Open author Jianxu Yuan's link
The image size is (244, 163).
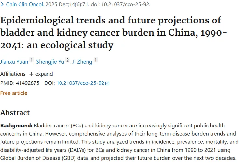[x=14, y=62]
